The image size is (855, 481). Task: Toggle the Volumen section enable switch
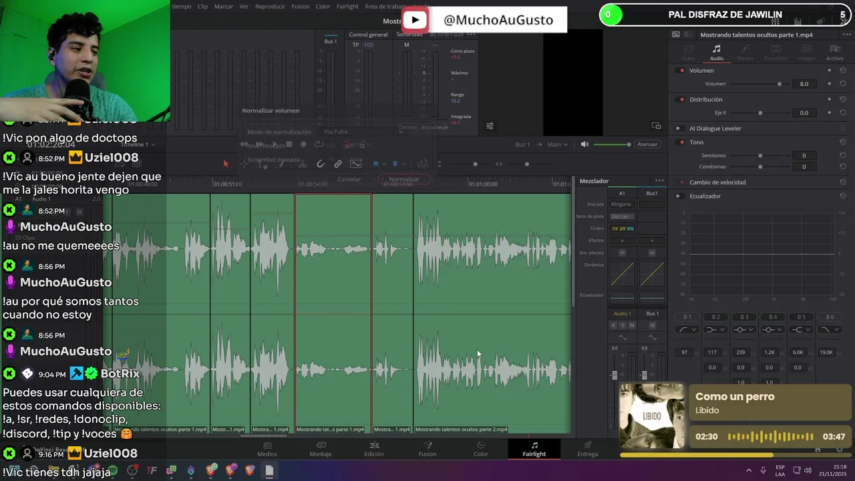coord(681,70)
